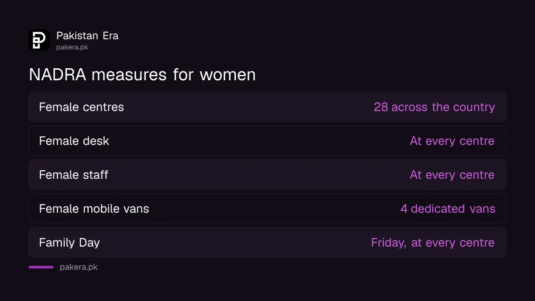Click the Pakistan Era brand name
The height and width of the screenshot is (301, 535).
point(87,36)
